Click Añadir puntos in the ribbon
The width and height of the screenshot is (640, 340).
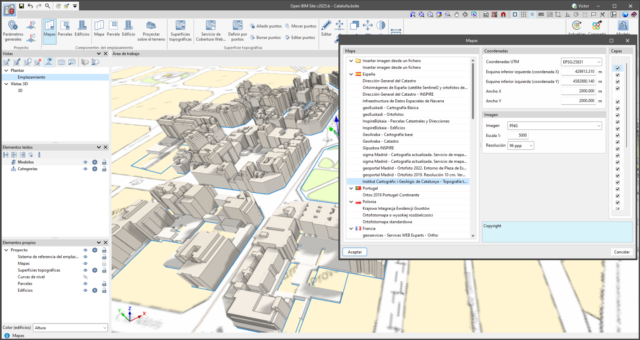coord(266,26)
